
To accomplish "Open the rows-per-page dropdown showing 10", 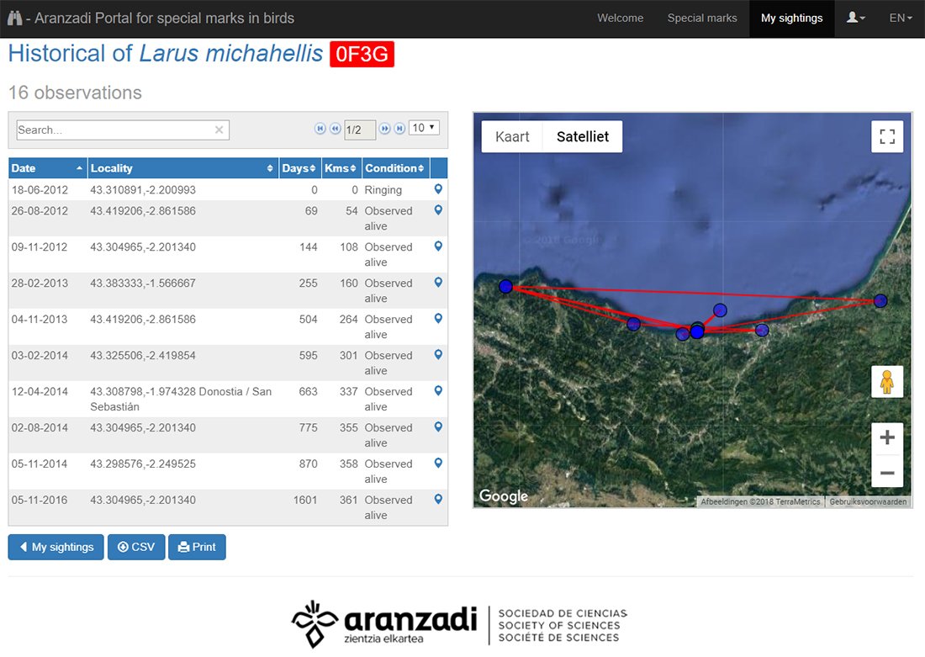I will click(423, 128).
